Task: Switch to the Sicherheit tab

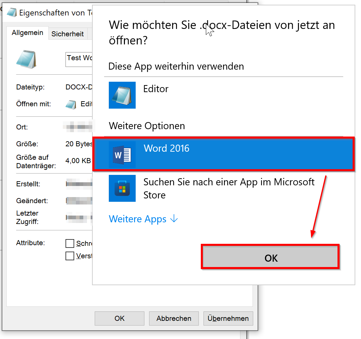Action: point(67,34)
